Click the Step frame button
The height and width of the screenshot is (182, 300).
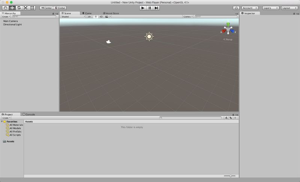[x=156, y=8]
